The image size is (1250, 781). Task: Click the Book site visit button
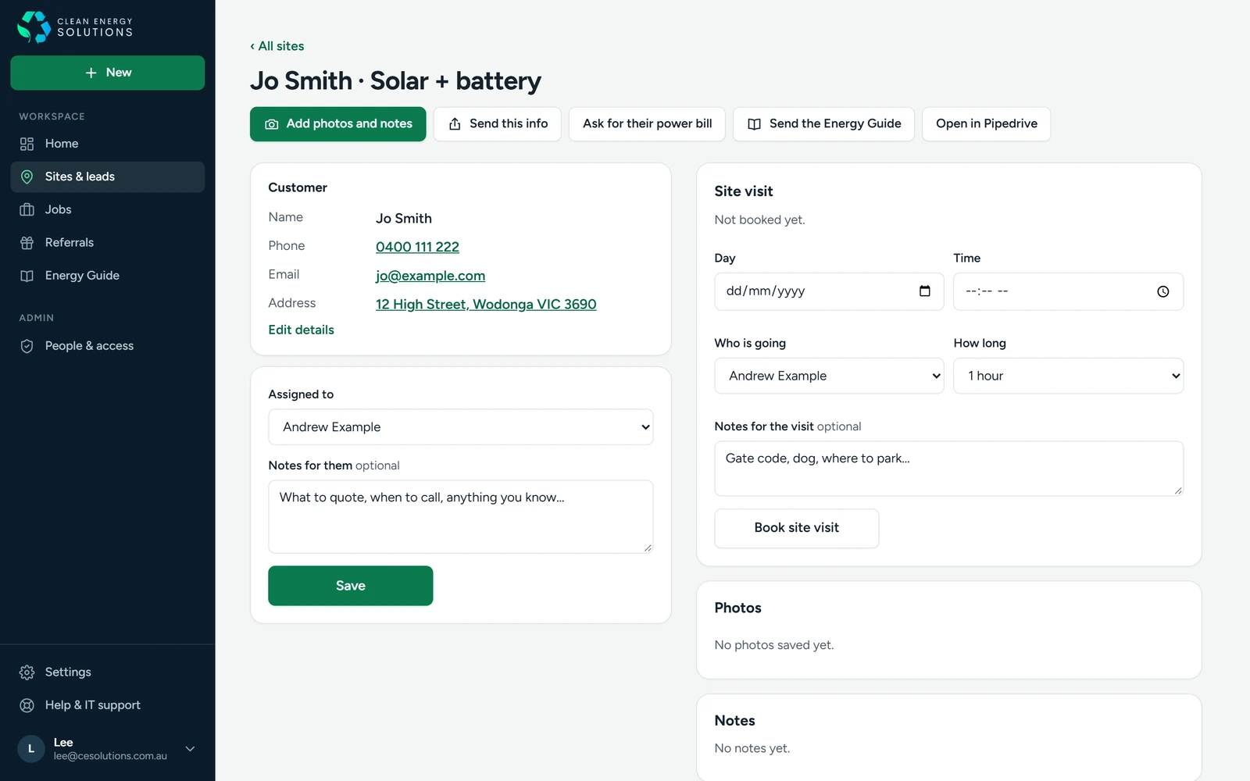click(x=797, y=529)
